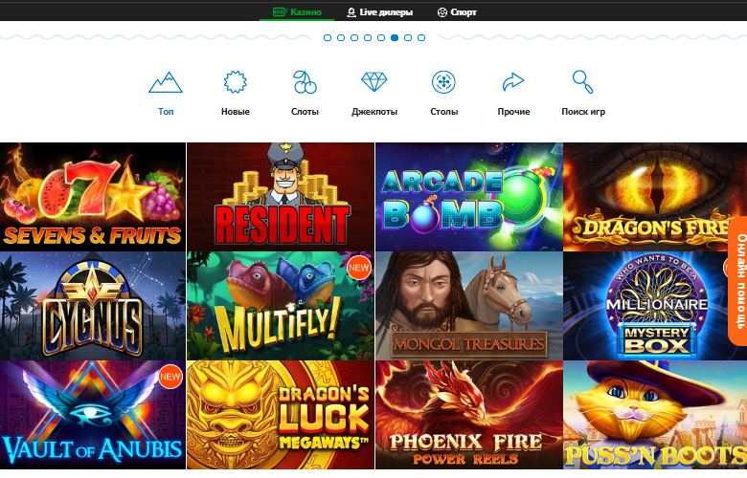Switch to the Live дилеры tab

[379, 11]
